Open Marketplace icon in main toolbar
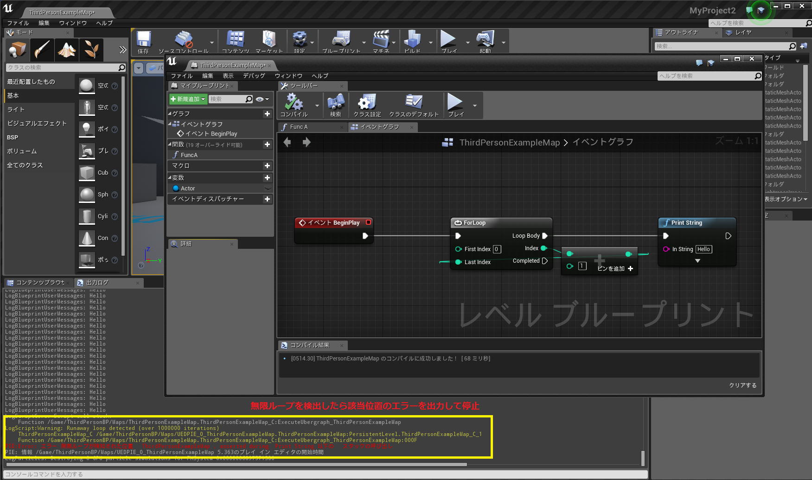The width and height of the screenshot is (812, 480). pyautogui.click(x=269, y=42)
